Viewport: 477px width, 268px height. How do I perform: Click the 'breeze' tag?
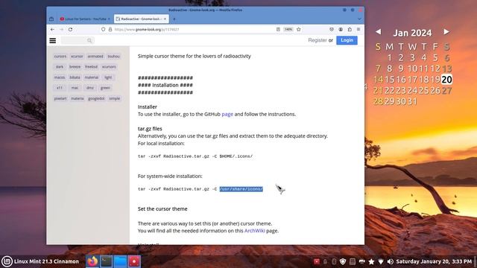pos(75,67)
